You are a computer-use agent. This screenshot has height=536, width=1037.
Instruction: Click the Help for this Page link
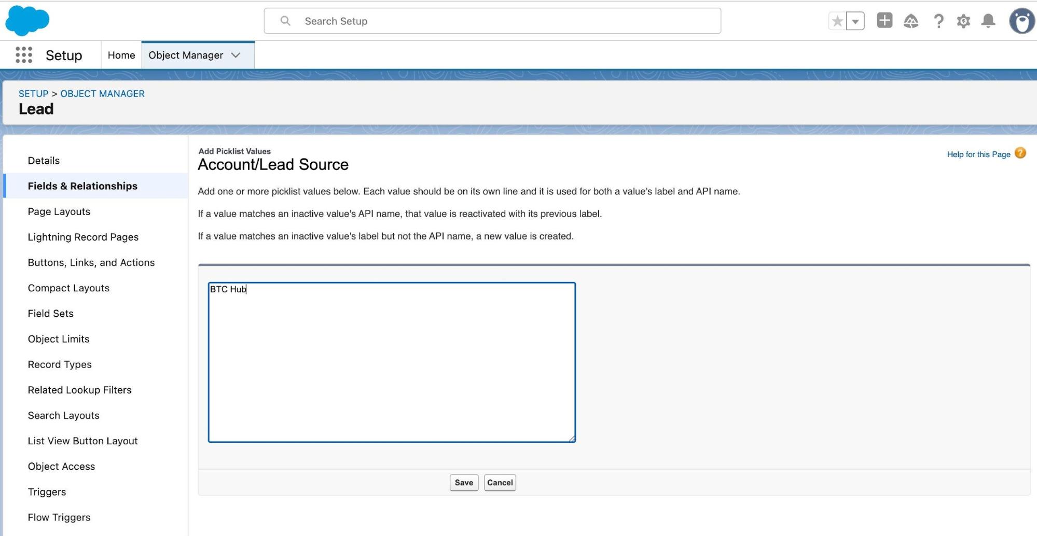(978, 154)
